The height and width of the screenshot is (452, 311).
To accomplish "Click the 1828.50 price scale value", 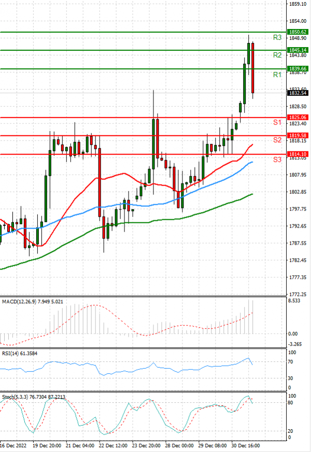I will tap(298, 107).
